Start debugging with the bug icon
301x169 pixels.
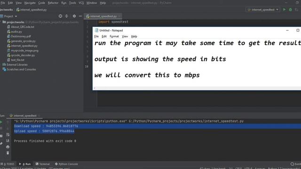click(291, 9)
